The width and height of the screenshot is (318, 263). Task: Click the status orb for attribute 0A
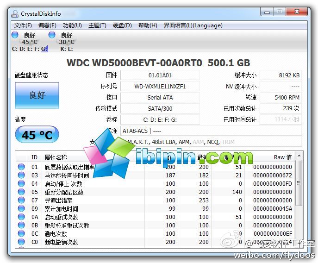21,217
